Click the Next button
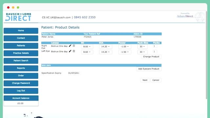 click(145, 80)
